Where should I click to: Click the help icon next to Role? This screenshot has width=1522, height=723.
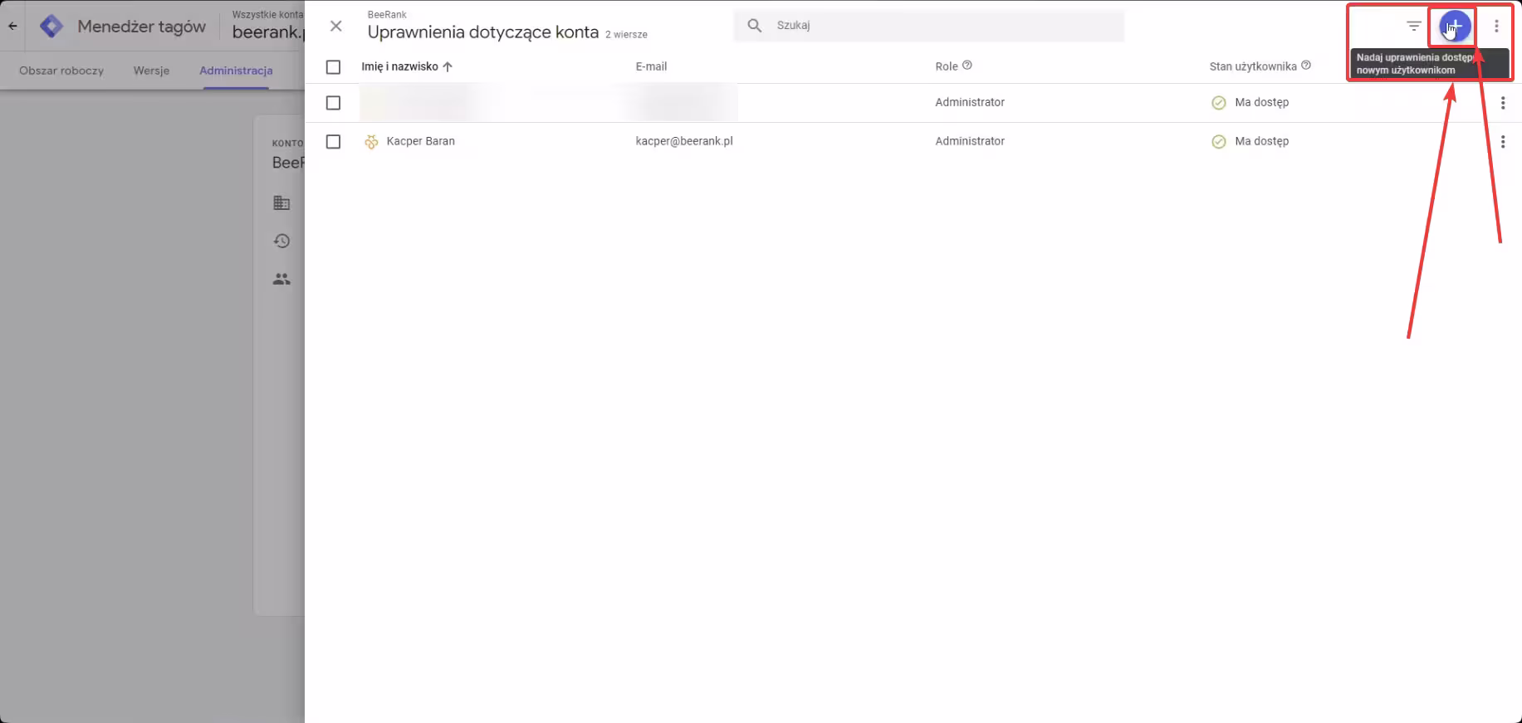click(967, 66)
